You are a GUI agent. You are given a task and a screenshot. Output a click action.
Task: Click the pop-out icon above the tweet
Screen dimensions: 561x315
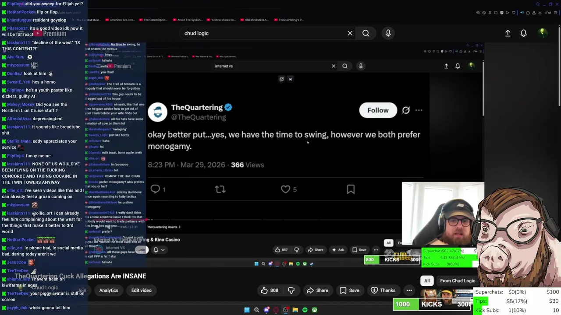click(x=281, y=79)
